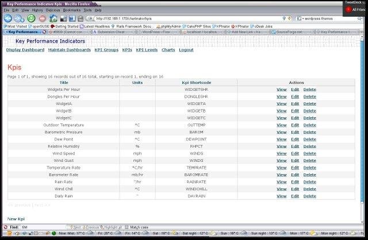368x240 pixels.
Task: Toggle the Match case checkbox
Action: click(126, 227)
